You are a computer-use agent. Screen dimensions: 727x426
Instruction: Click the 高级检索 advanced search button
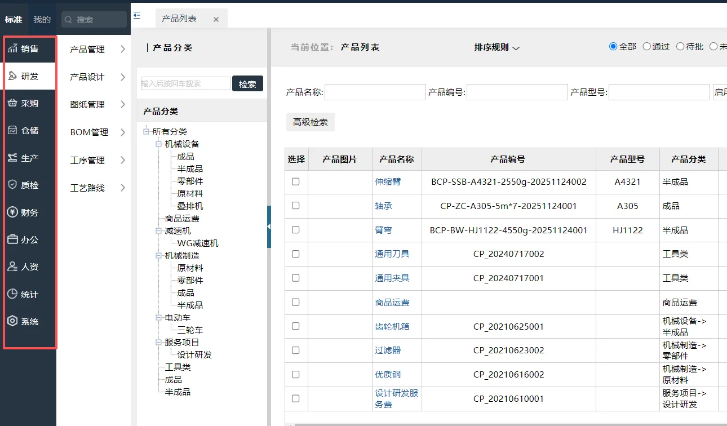coord(310,122)
